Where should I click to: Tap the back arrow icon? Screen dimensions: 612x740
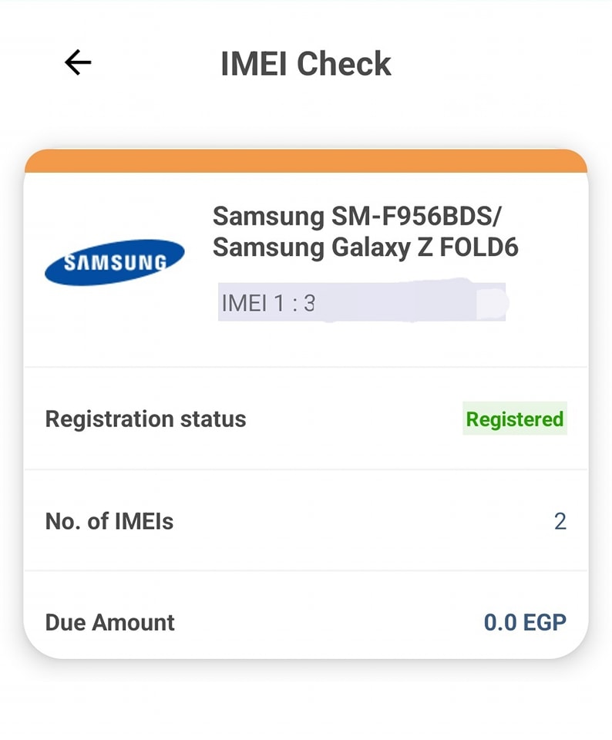[78, 62]
